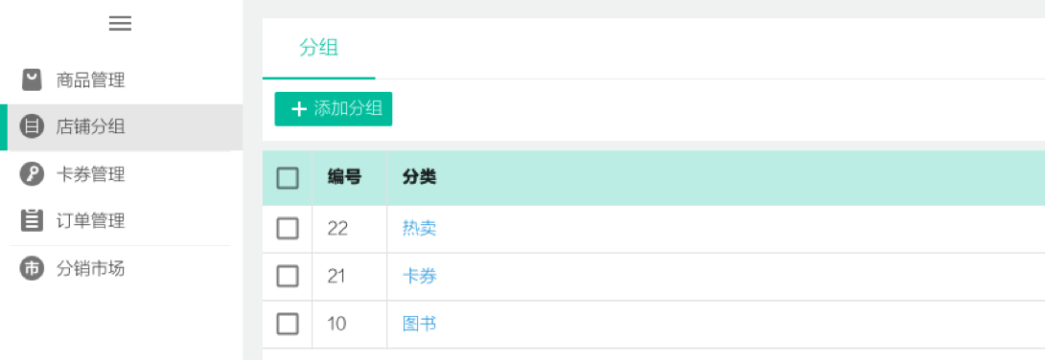1045x360 pixels.
Task: Check the box for row 21
Action: 288,276
